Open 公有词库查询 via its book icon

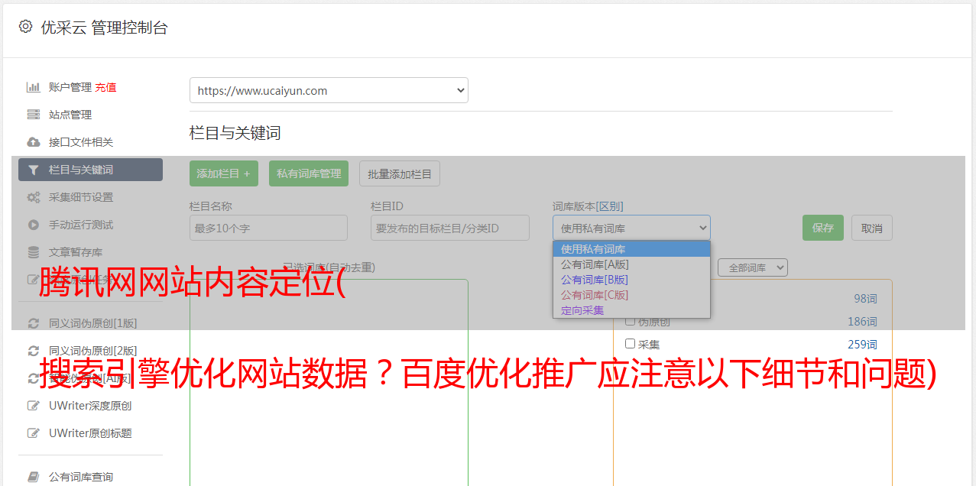[x=34, y=477]
